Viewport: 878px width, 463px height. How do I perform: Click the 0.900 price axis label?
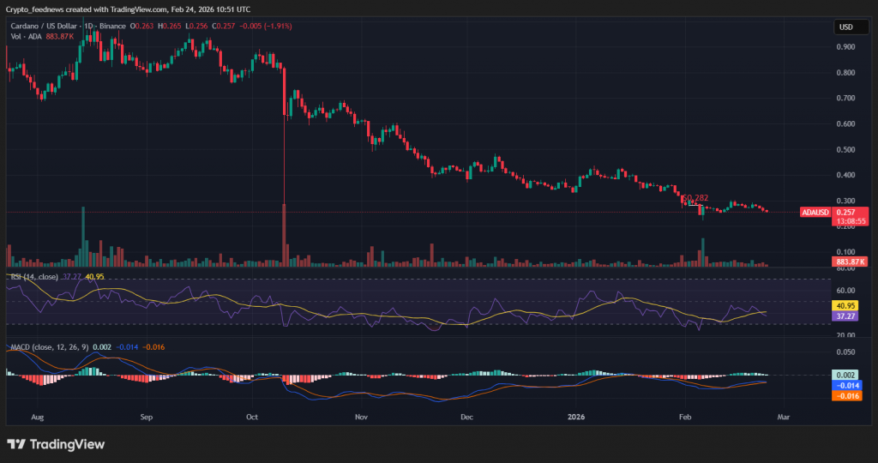tap(845, 47)
